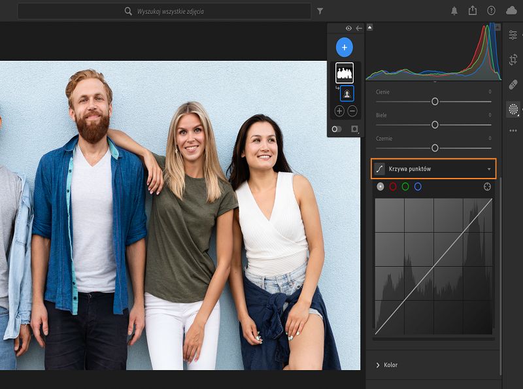Open the Edit sliders panel icon
Viewport: 523px width, 389px height.
tap(513, 35)
